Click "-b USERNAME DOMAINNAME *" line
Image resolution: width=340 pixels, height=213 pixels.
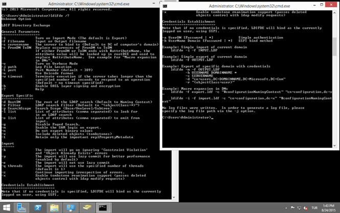click(211, 73)
